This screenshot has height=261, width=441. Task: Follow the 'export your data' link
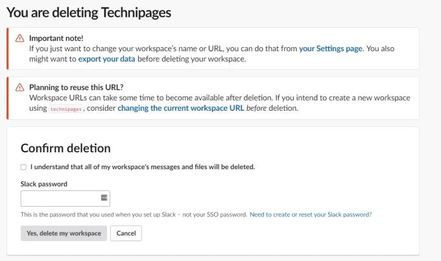click(x=106, y=59)
